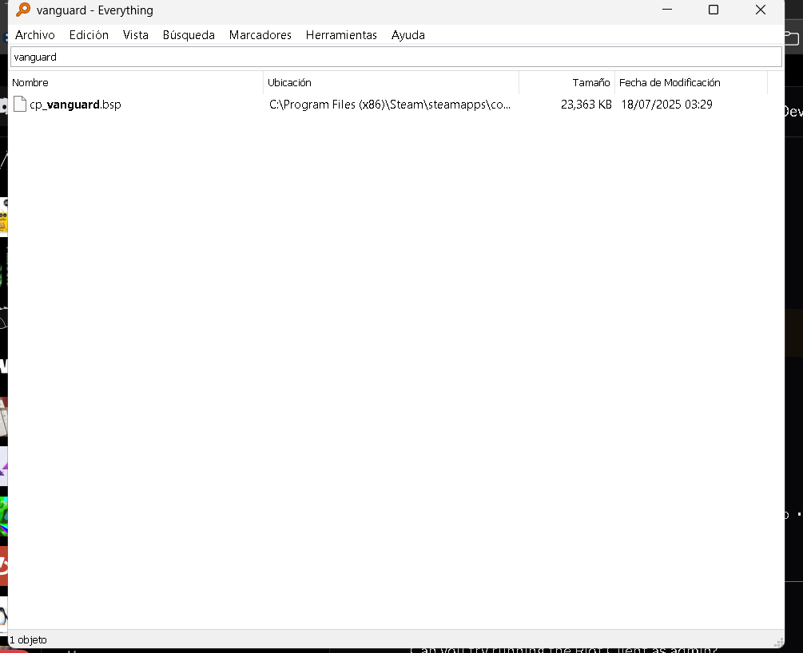
Task: Sort results by the Tamaño column
Action: (567, 82)
